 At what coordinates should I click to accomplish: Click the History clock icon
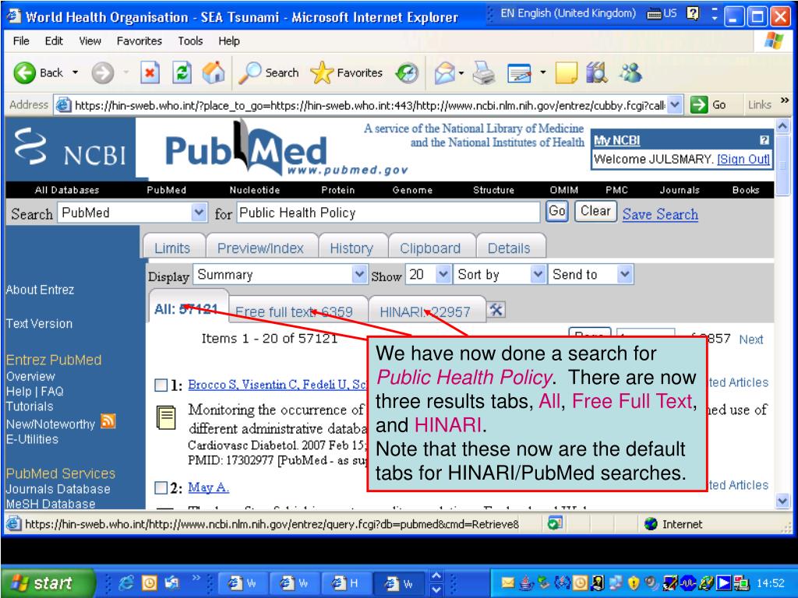[x=407, y=72]
